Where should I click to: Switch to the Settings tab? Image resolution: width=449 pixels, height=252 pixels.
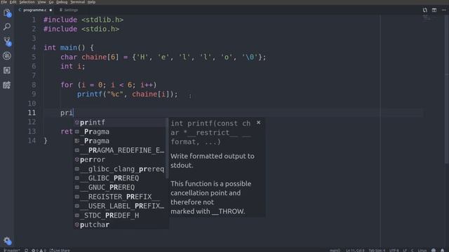coord(69,10)
